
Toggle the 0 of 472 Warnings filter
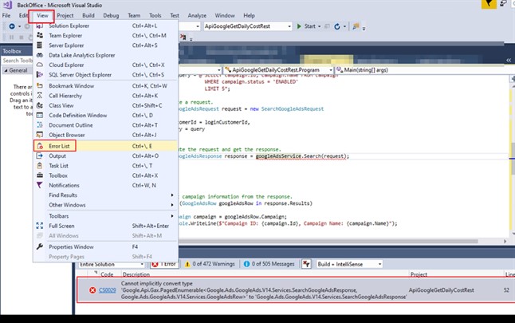click(x=210, y=264)
